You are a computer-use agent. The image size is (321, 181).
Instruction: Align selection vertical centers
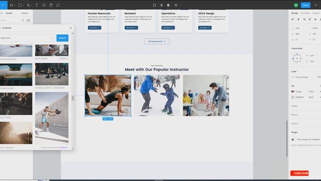coord(315,19)
